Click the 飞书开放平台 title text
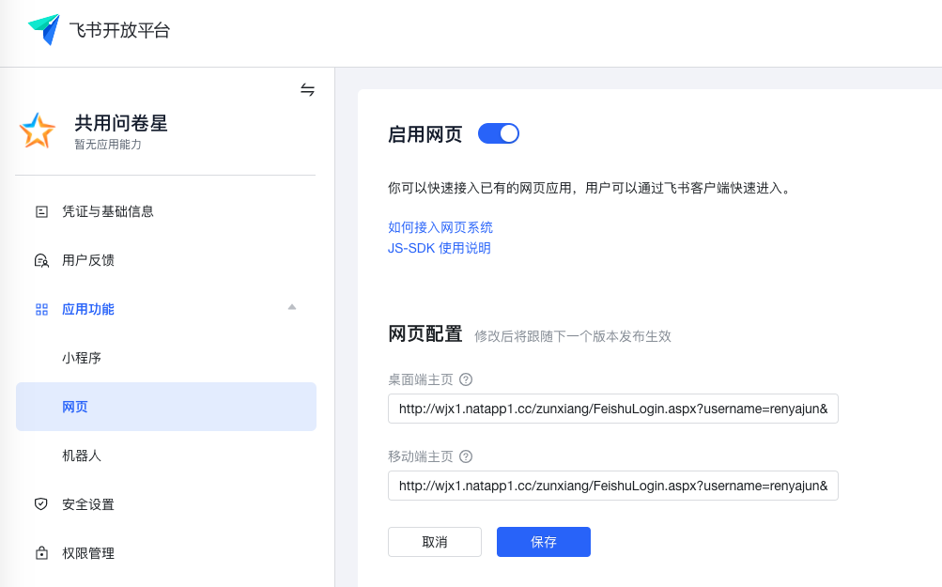Viewport: 942px width, 587px height. point(119,30)
